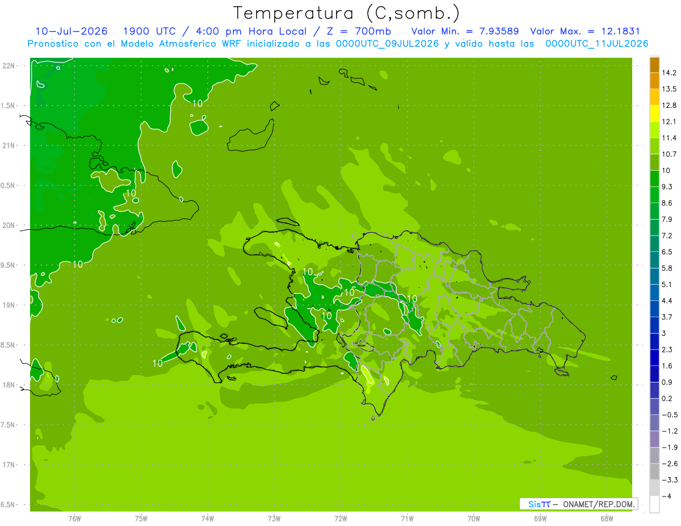Click the longitude label '73W'

pos(274,518)
